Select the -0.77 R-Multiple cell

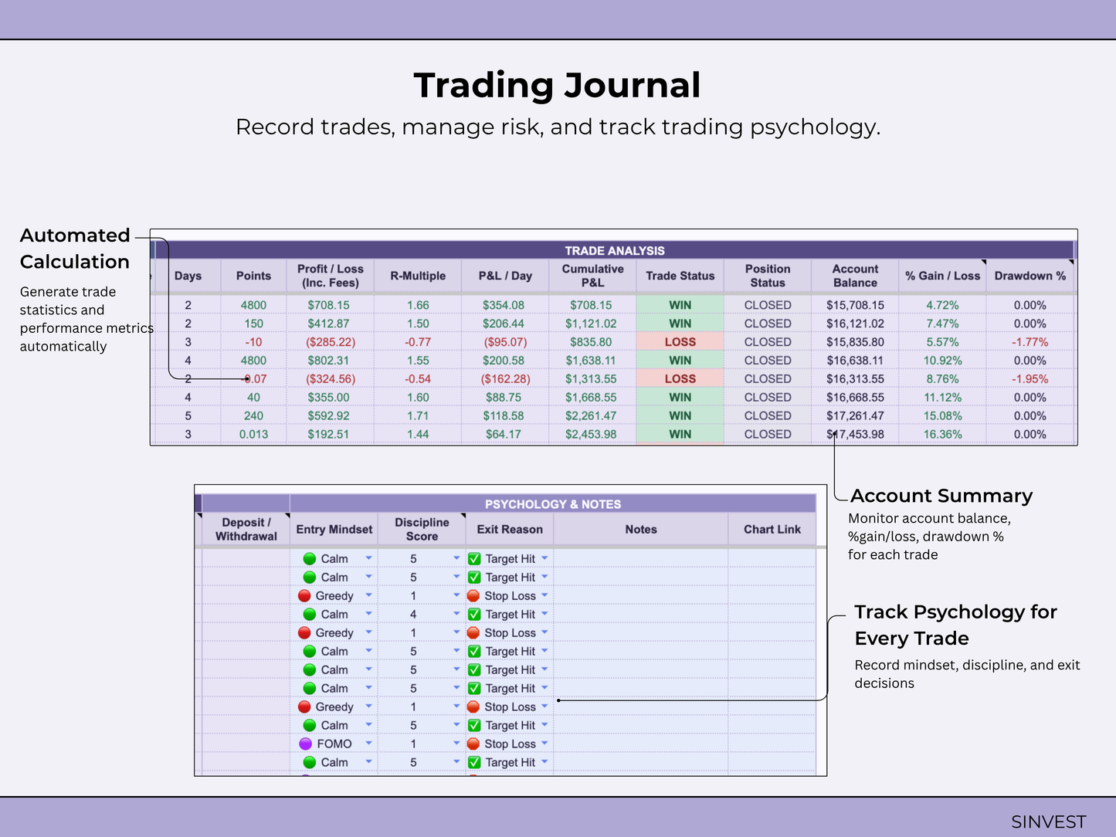pyautogui.click(x=418, y=342)
